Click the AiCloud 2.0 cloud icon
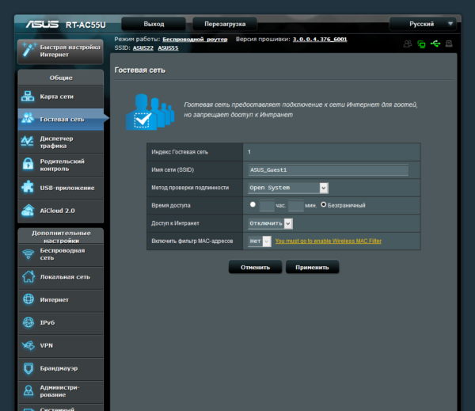The height and width of the screenshot is (411, 475). pos(28,211)
